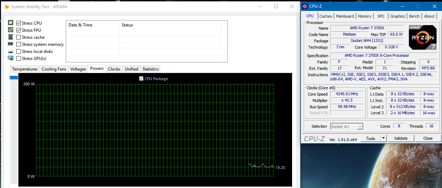Enable the Stress cache checkbox

(19, 37)
